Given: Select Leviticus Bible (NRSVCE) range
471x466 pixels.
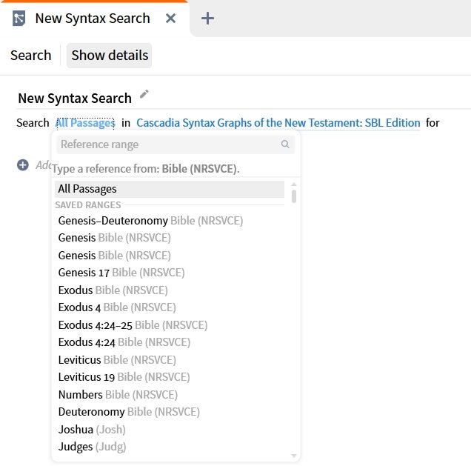Looking at the screenshot, I should pos(170,360).
